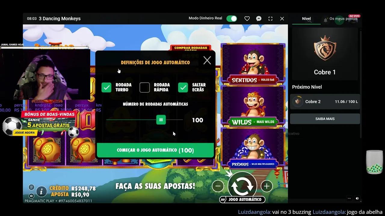Uncheck the Saltar Ecrãs checkbox
The image size is (385, 216).
point(183,87)
